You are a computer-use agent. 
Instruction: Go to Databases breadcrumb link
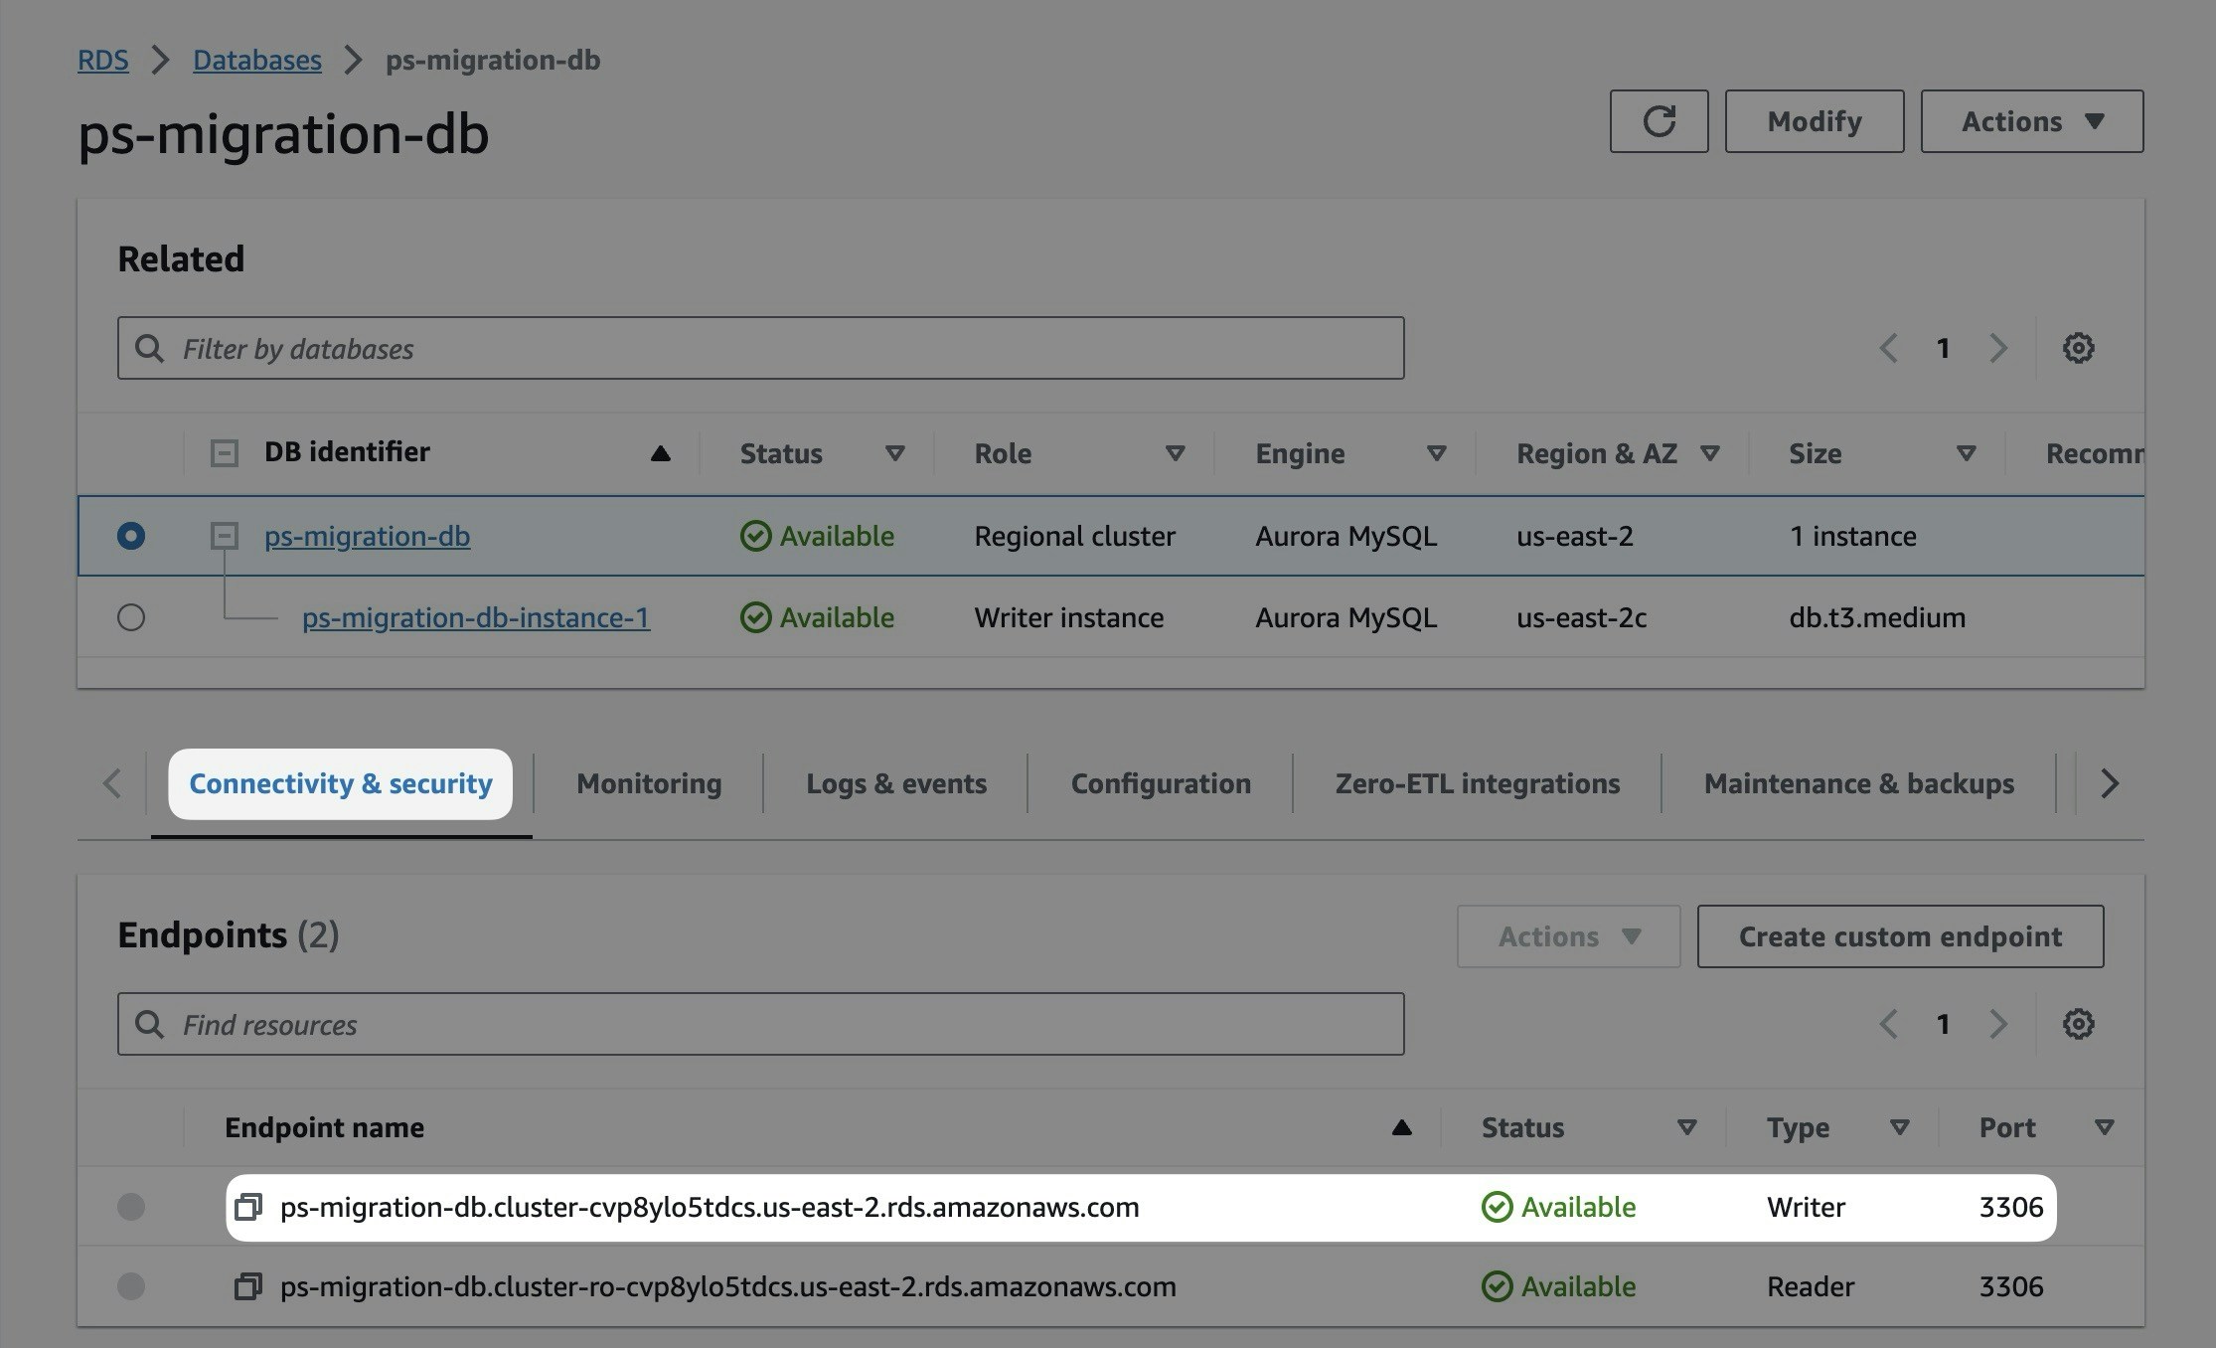pyautogui.click(x=257, y=60)
